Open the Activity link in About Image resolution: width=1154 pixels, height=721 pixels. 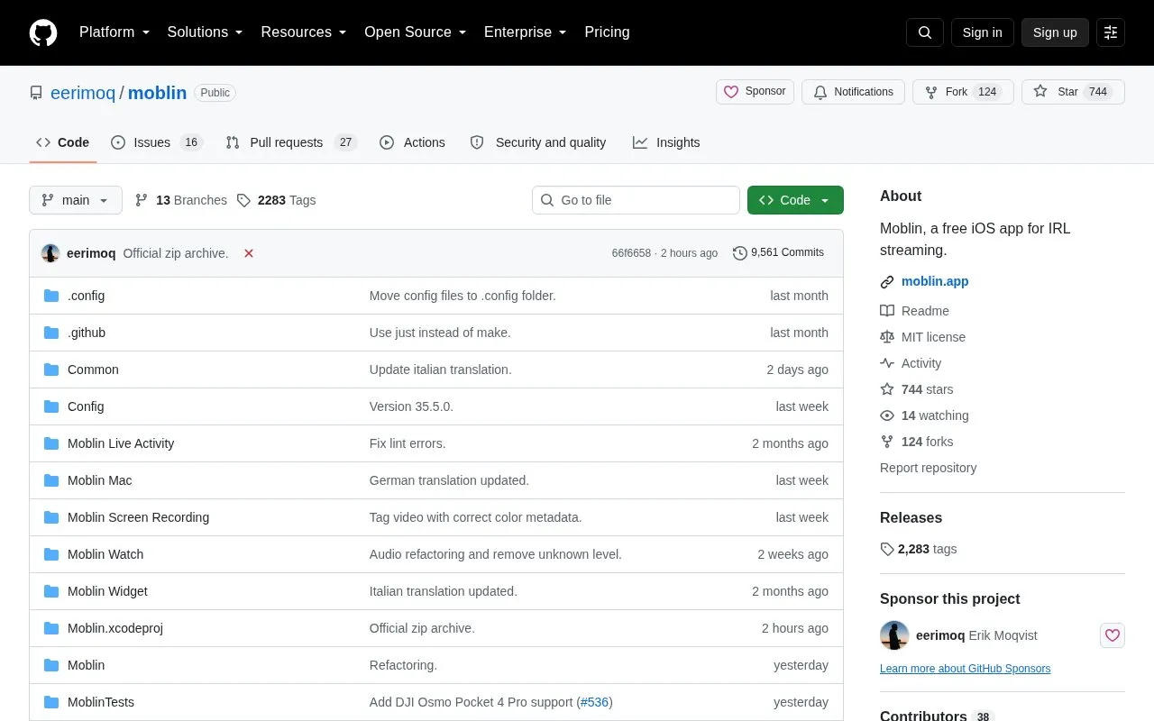tap(920, 363)
